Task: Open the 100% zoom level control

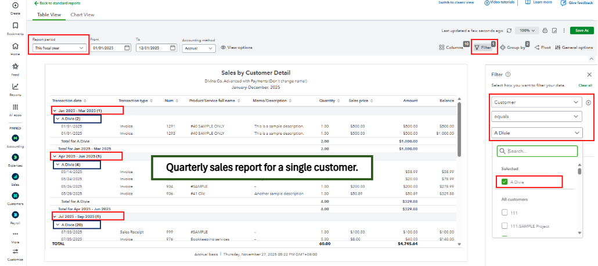Action: 527,30
